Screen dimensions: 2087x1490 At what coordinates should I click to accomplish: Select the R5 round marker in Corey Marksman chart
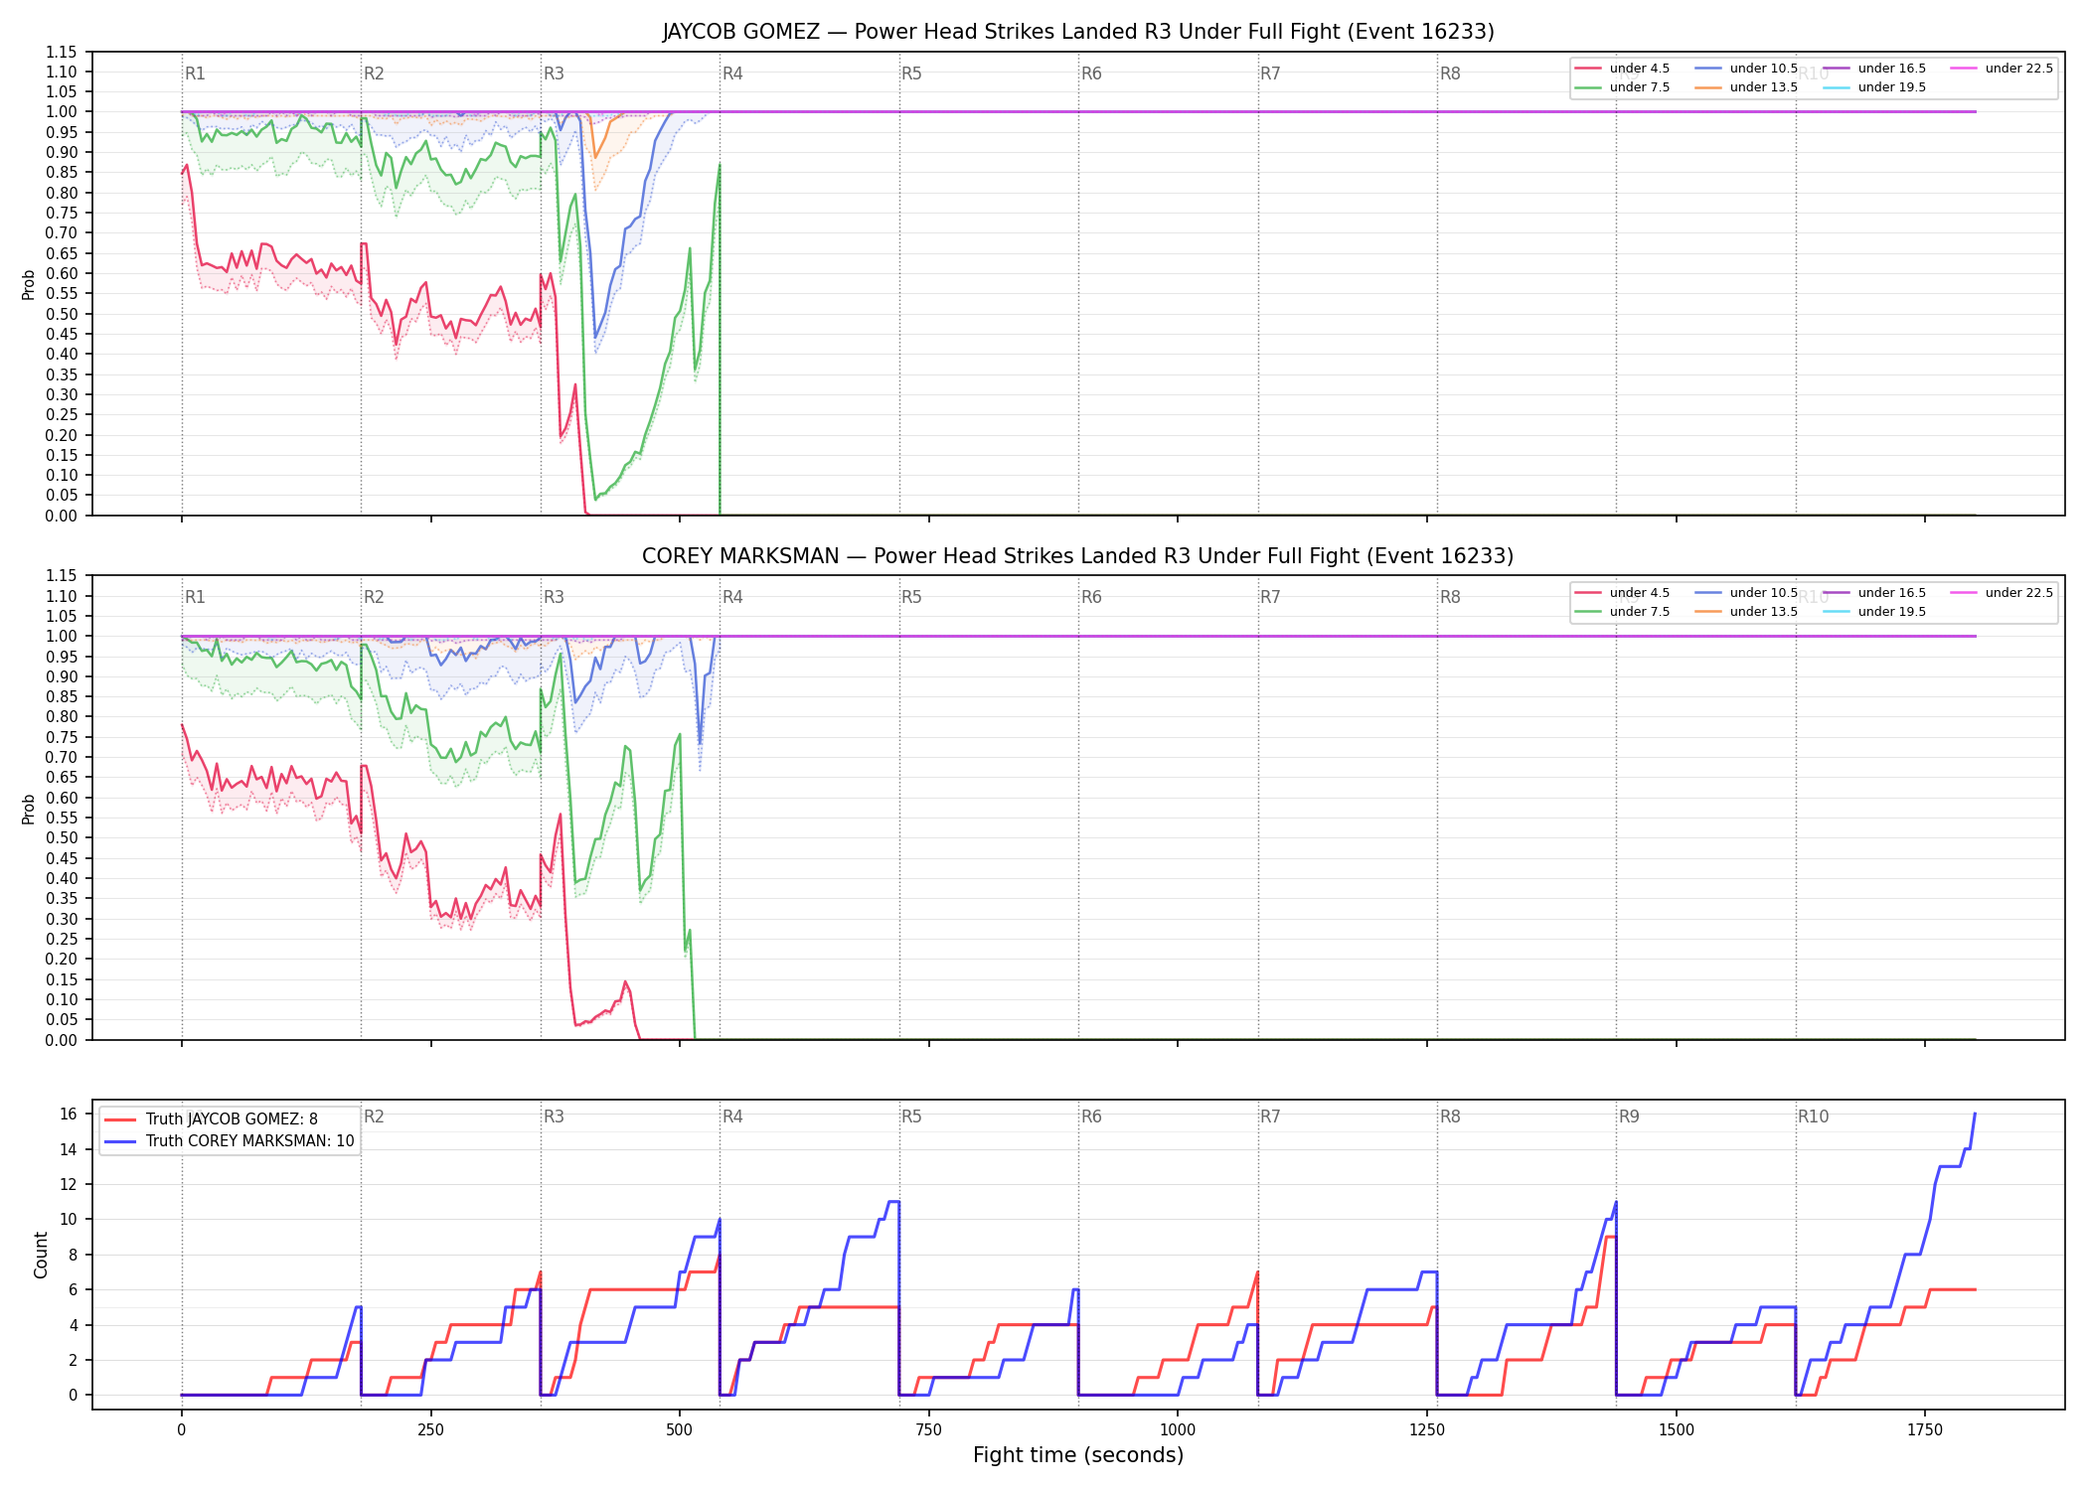tap(911, 597)
